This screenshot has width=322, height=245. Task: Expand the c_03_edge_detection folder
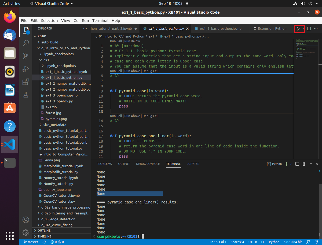[62, 219]
